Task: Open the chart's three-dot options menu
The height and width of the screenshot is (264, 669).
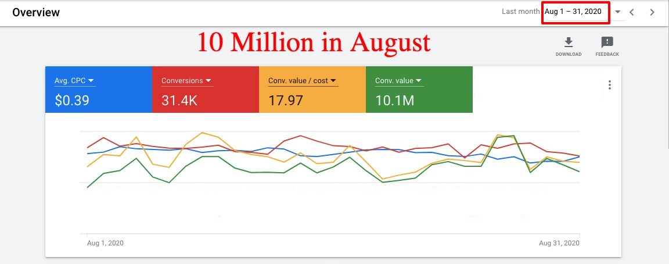Action: point(609,85)
